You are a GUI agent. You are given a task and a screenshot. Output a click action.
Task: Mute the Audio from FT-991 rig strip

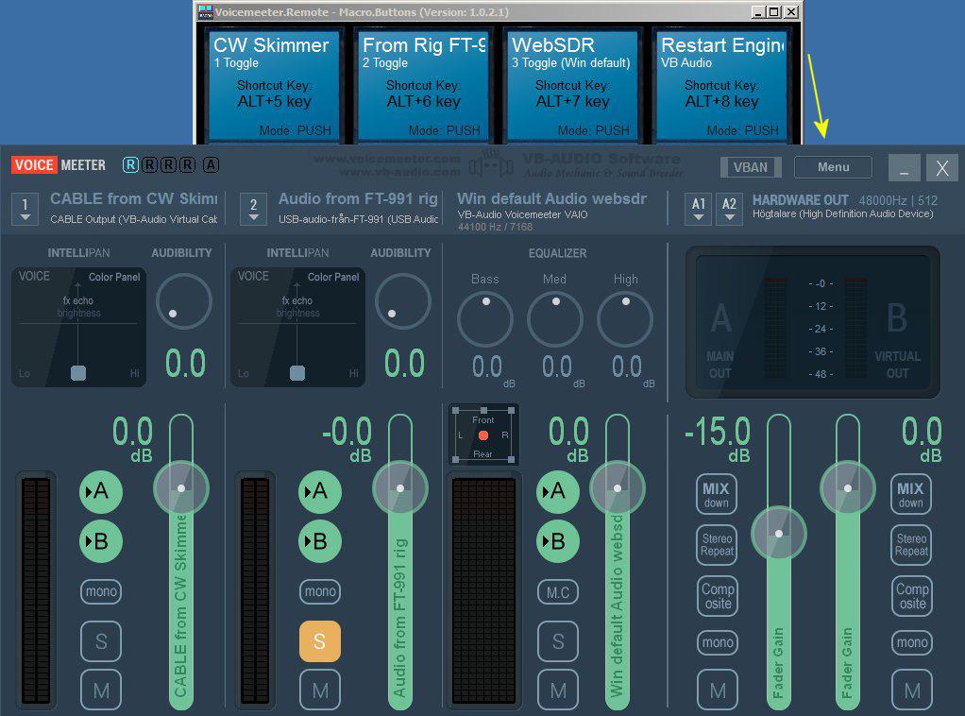(320, 690)
